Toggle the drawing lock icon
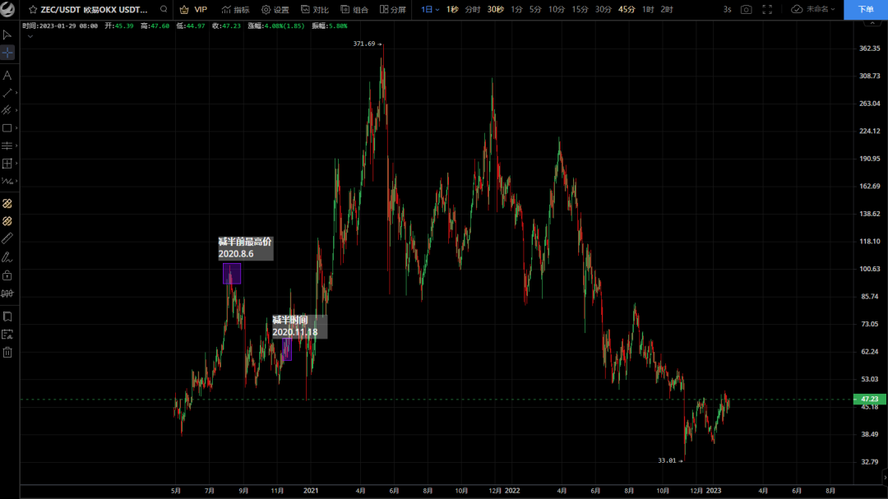The width and height of the screenshot is (888, 499). pyautogui.click(x=7, y=275)
